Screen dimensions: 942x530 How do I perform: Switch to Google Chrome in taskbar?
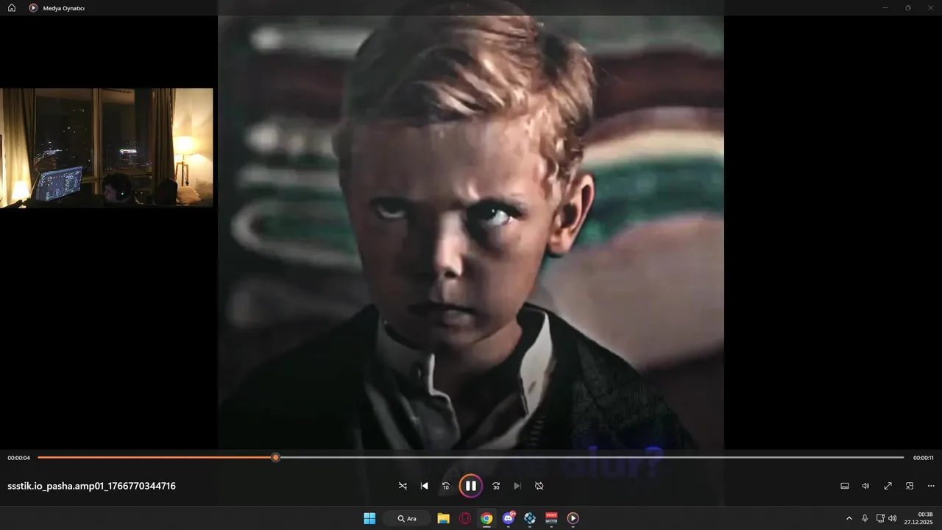(x=486, y=518)
